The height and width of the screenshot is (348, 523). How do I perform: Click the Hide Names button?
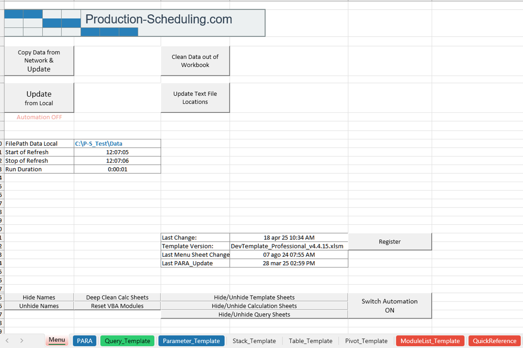pos(39,297)
